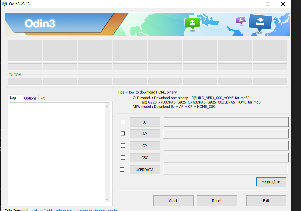This screenshot has height=211, width=301.
Task: Click the green download icon in banner
Action: (192, 23)
